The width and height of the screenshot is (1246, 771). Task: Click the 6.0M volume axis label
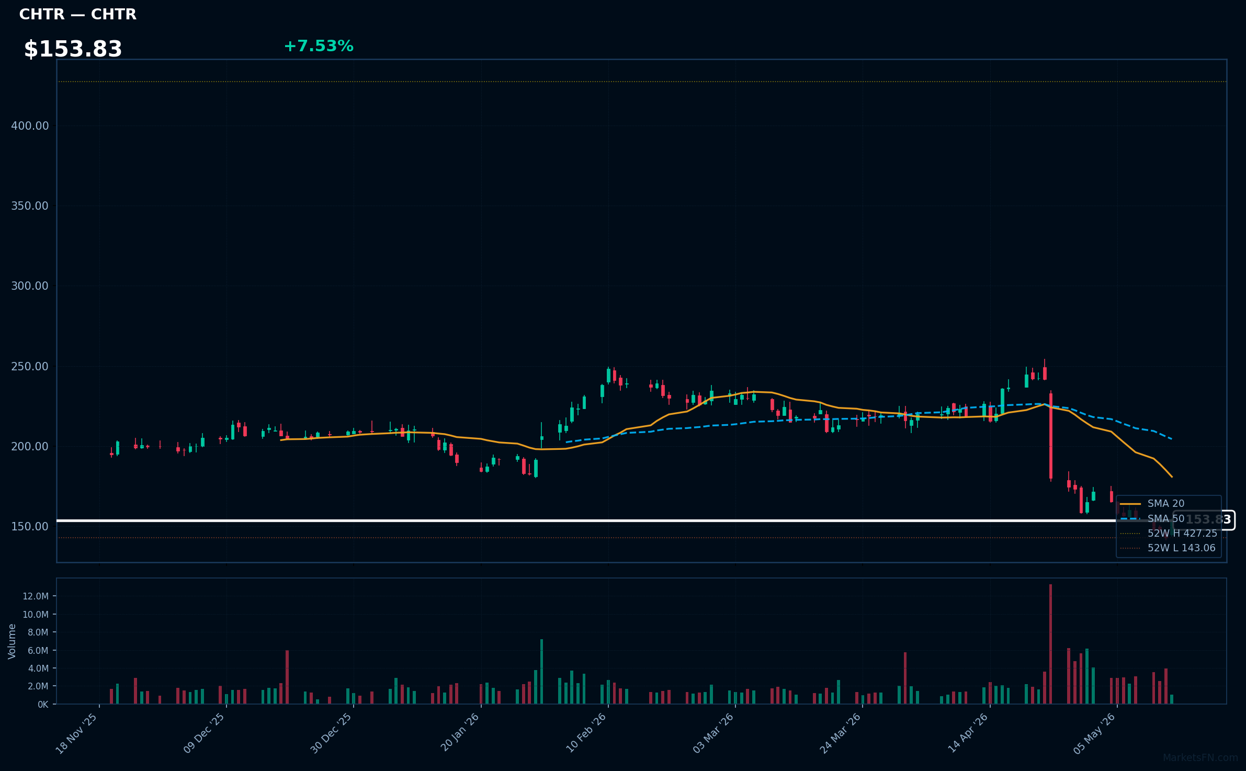click(x=38, y=650)
